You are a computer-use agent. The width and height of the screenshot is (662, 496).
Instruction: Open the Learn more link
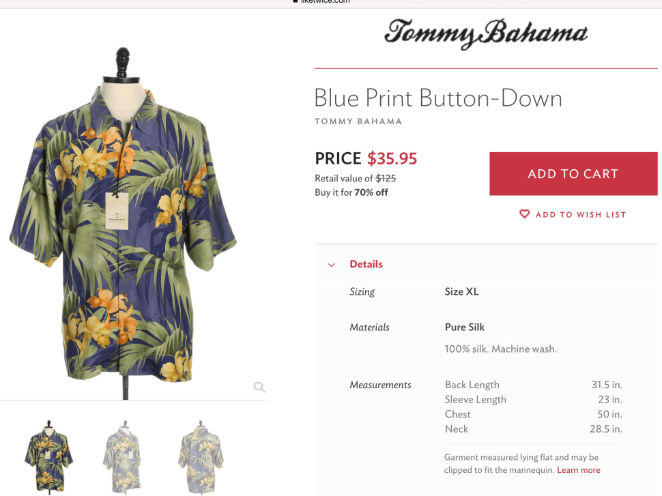click(x=578, y=470)
